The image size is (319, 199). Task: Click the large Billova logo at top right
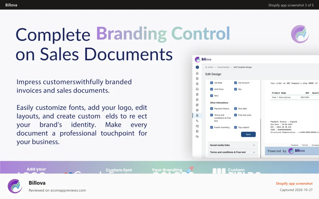pyautogui.click(x=300, y=34)
